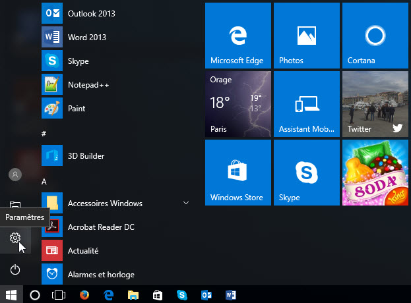Launch Notepad++ from the list
This screenshot has height=303, width=411.
click(x=115, y=84)
